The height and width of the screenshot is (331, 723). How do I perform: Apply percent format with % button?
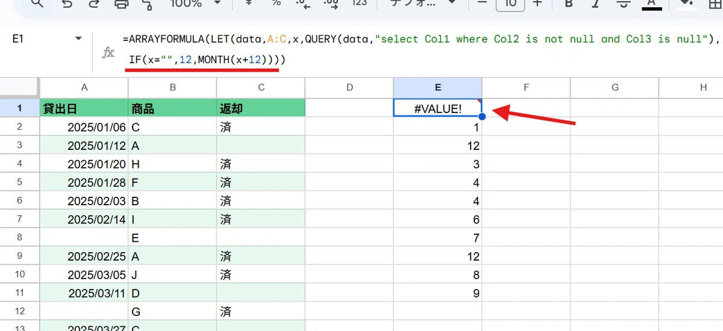[277, 3]
